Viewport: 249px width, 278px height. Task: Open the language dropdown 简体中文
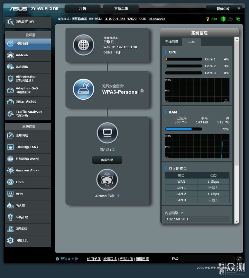pos(224,9)
